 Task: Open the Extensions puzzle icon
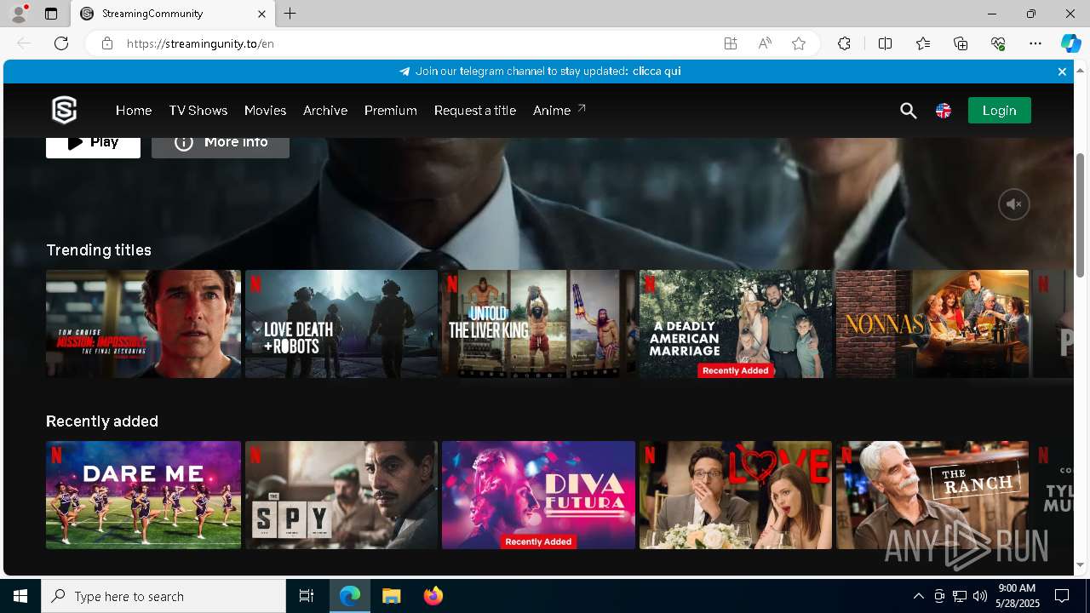pyautogui.click(x=844, y=43)
